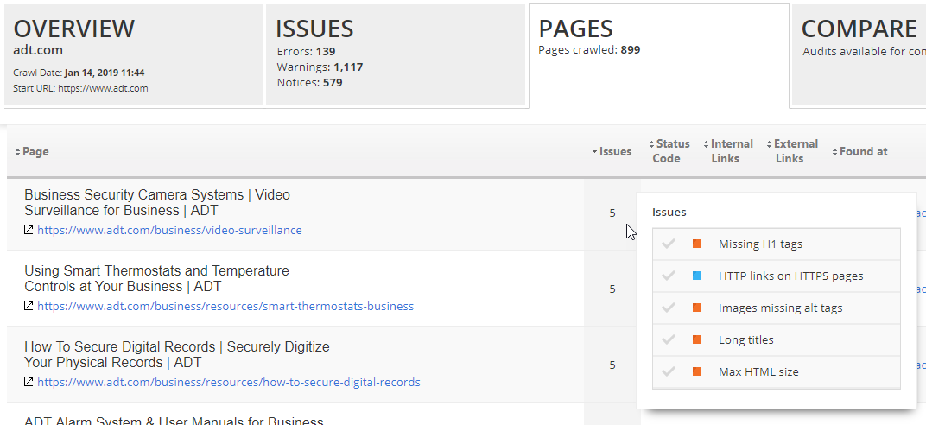926x425 pixels.
Task: Sort table by Issues column
Action: 614,152
